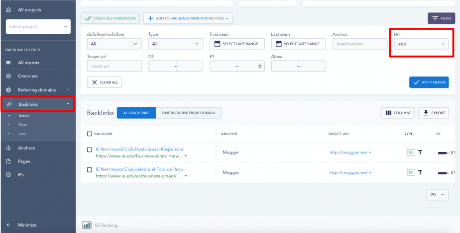Image resolution: width=460 pixels, height=233 pixels.
Task: Clear the Url filter with X icon
Action: (443, 44)
